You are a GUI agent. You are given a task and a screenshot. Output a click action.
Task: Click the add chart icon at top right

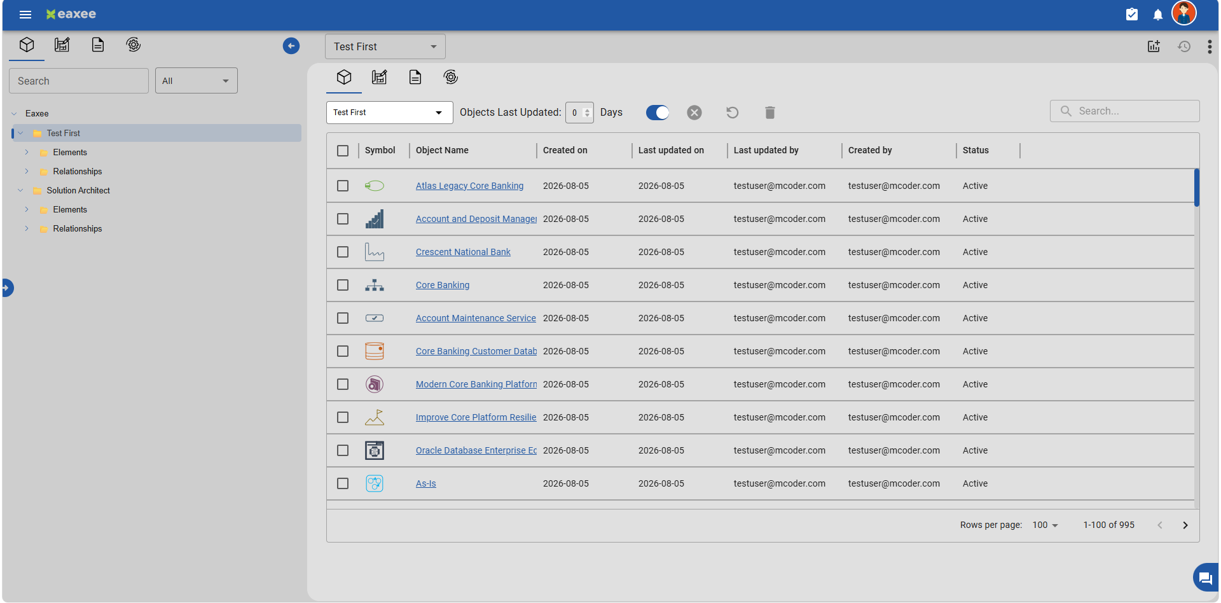1154,46
